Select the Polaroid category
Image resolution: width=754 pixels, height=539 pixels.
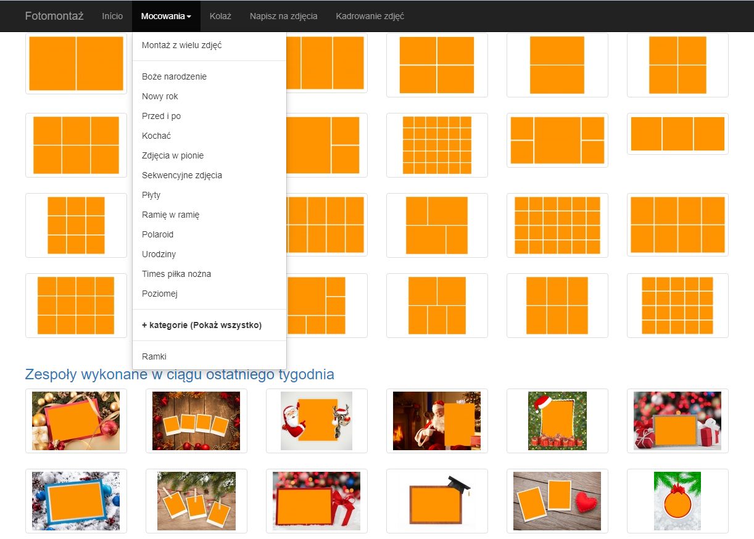[x=209, y=234]
